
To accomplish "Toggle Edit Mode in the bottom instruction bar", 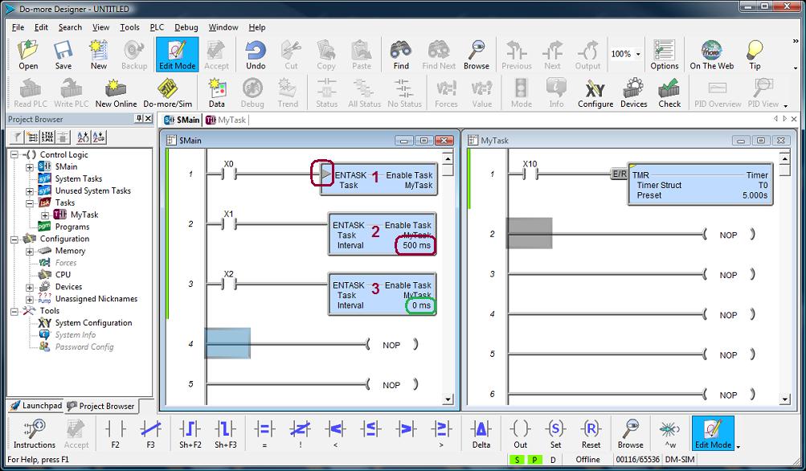I will pyautogui.click(x=712, y=433).
